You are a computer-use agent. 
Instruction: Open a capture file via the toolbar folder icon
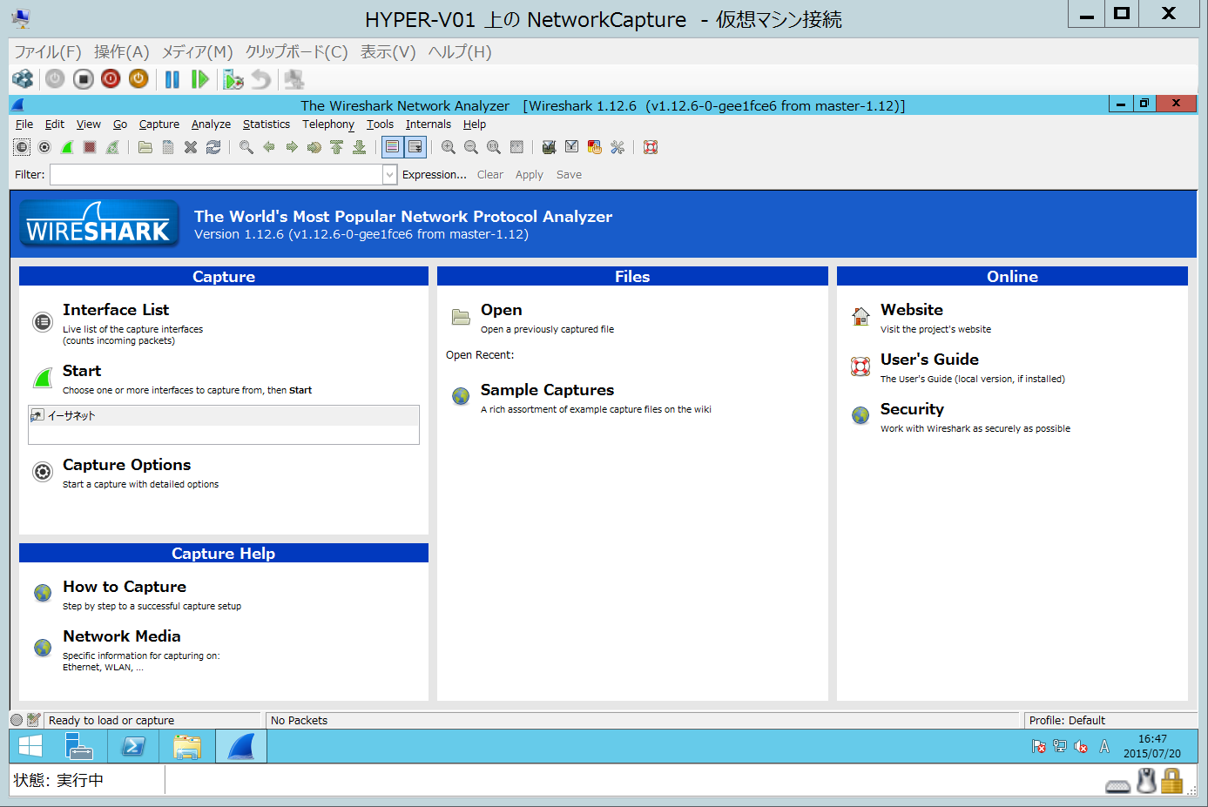click(x=145, y=147)
